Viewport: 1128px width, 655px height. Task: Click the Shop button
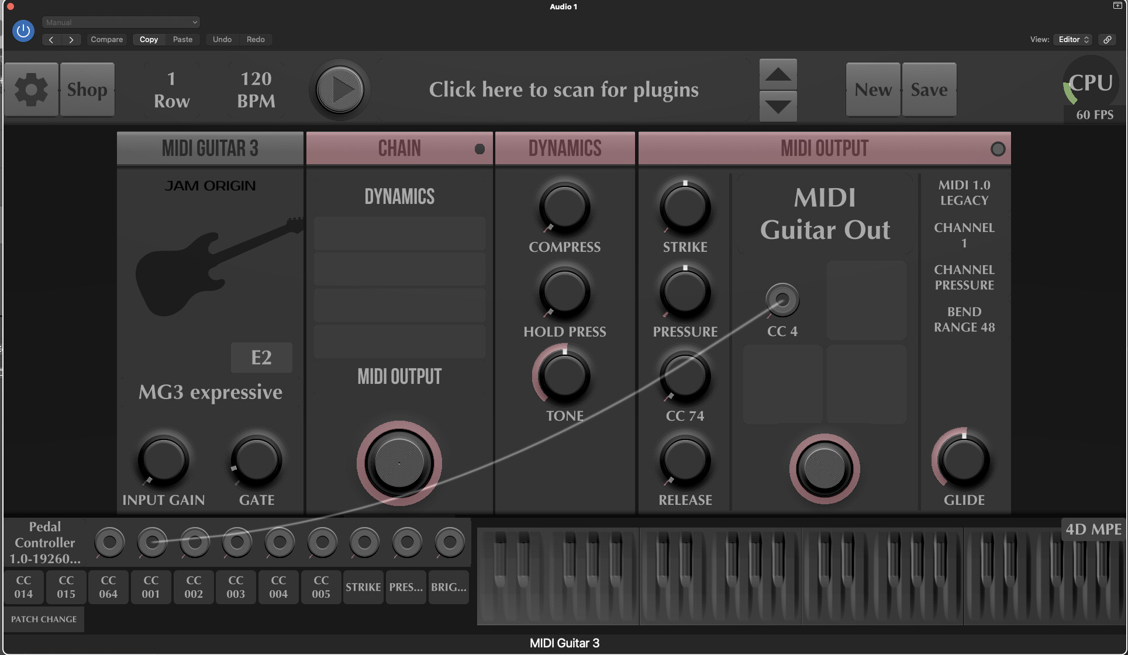[x=87, y=89]
